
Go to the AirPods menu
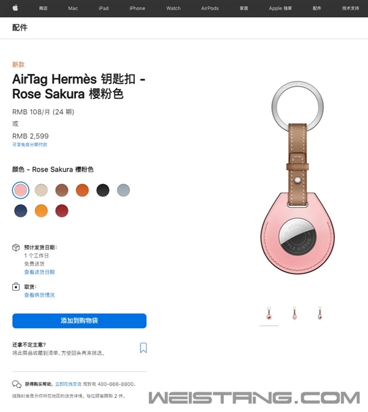[210, 8]
